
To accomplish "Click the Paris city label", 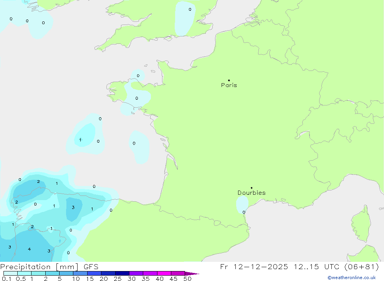I will [x=229, y=85].
